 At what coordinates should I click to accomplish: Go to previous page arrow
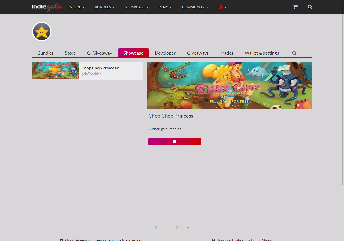pyautogui.click(x=156, y=228)
